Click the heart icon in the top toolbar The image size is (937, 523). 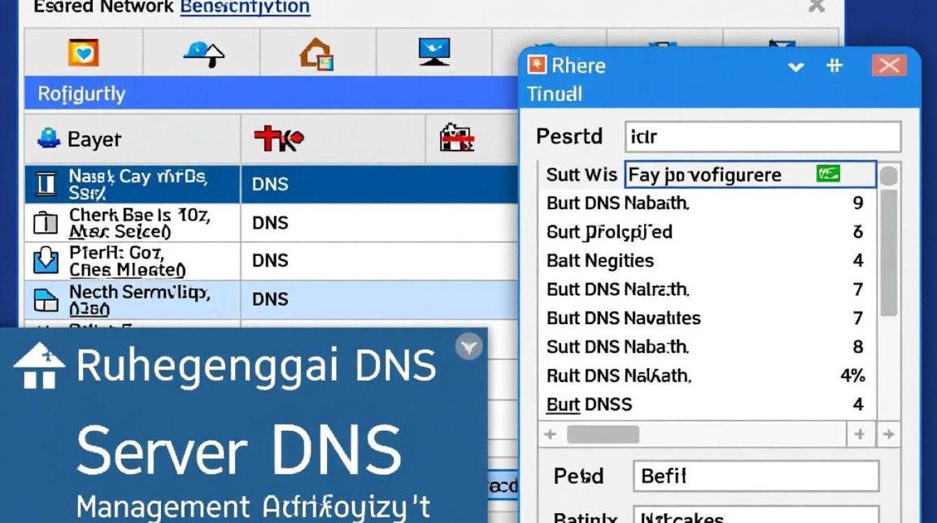(x=83, y=53)
